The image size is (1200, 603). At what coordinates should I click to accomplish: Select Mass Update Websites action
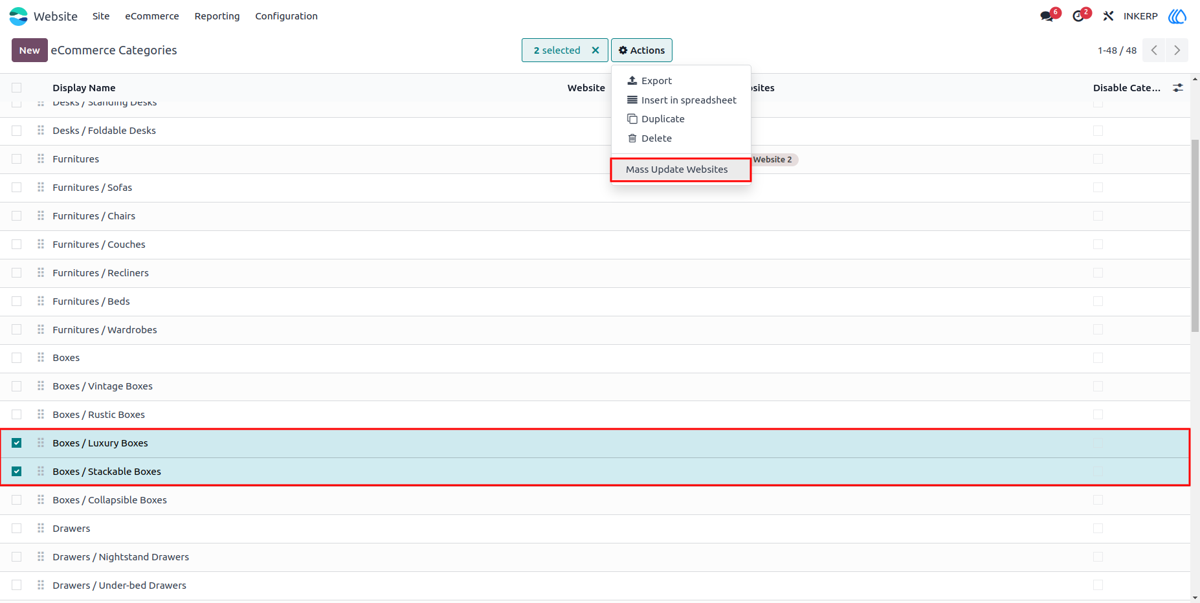point(681,170)
